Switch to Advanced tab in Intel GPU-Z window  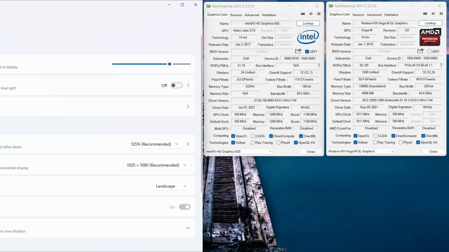click(252, 15)
